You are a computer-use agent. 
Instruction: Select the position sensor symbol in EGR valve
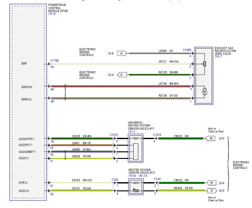[204, 64]
